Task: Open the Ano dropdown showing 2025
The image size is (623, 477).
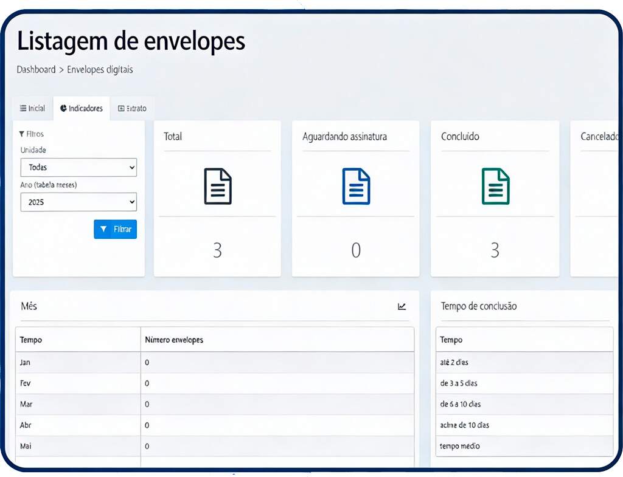Action: [78, 202]
